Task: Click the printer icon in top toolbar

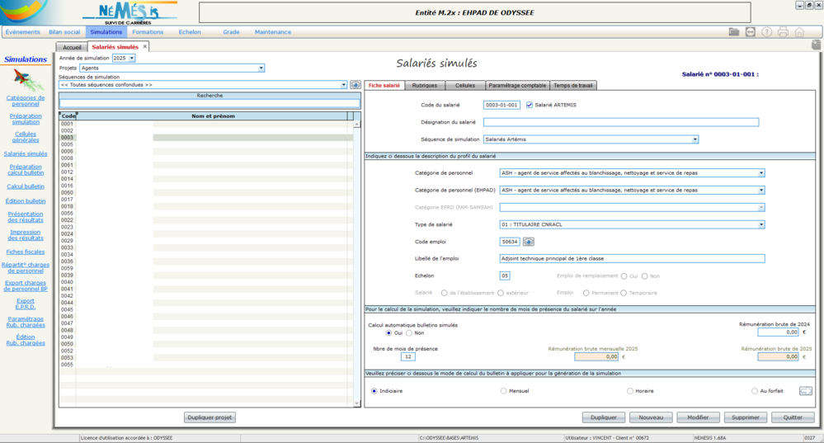Action: coord(783,32)
